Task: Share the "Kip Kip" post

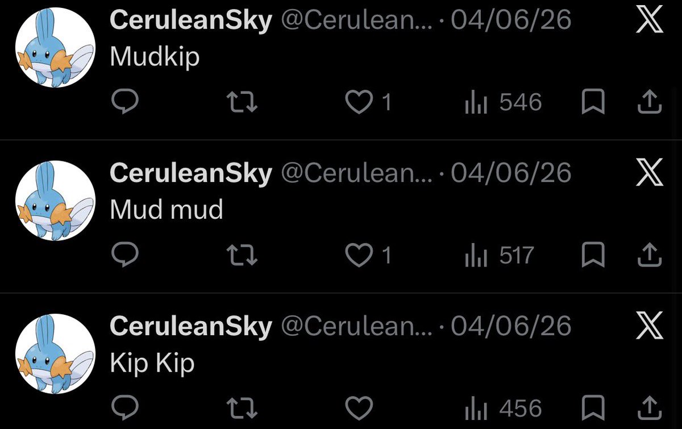Action: click(x=648, y=409)
